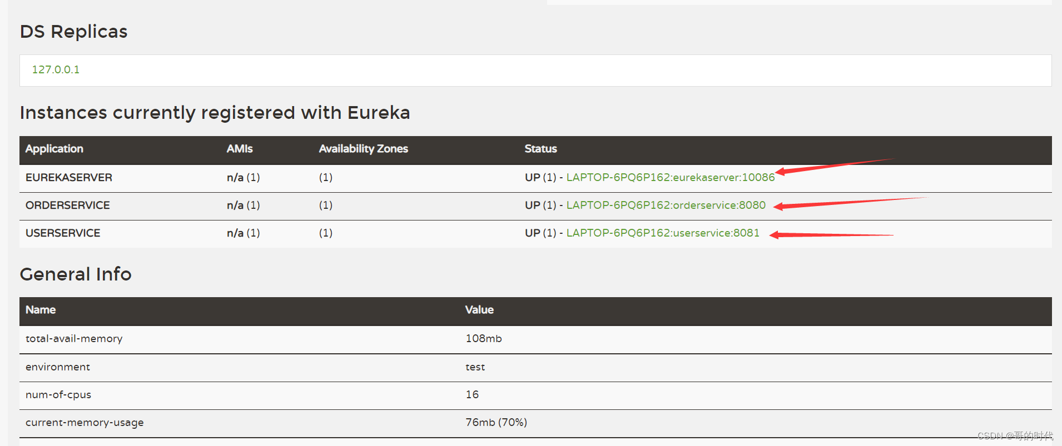Open the orderservice:8080 instance link
1062x446 pixels.
[666, 206]
